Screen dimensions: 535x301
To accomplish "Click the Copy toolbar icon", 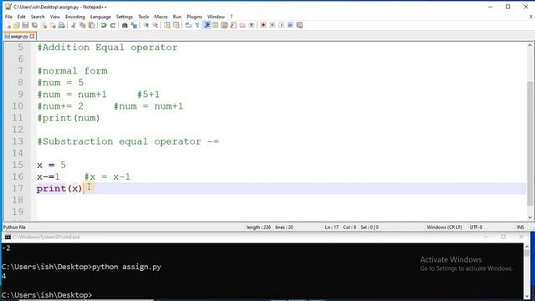I will point(83,25).
